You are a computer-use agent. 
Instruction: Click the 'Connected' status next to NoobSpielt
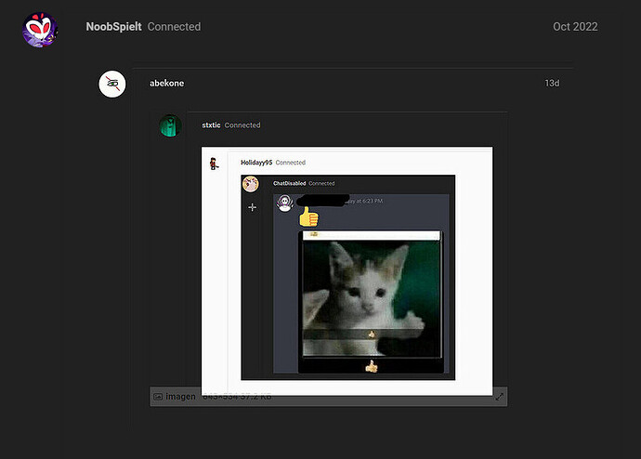coord(174,27)
